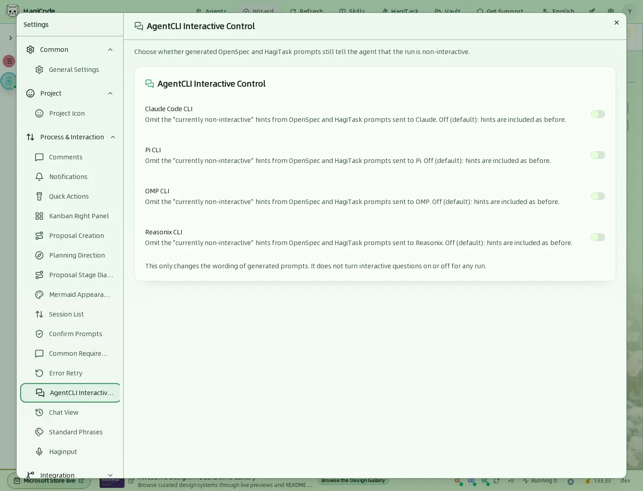Click the smiley icon beside Project Icon

pos(39,113)
